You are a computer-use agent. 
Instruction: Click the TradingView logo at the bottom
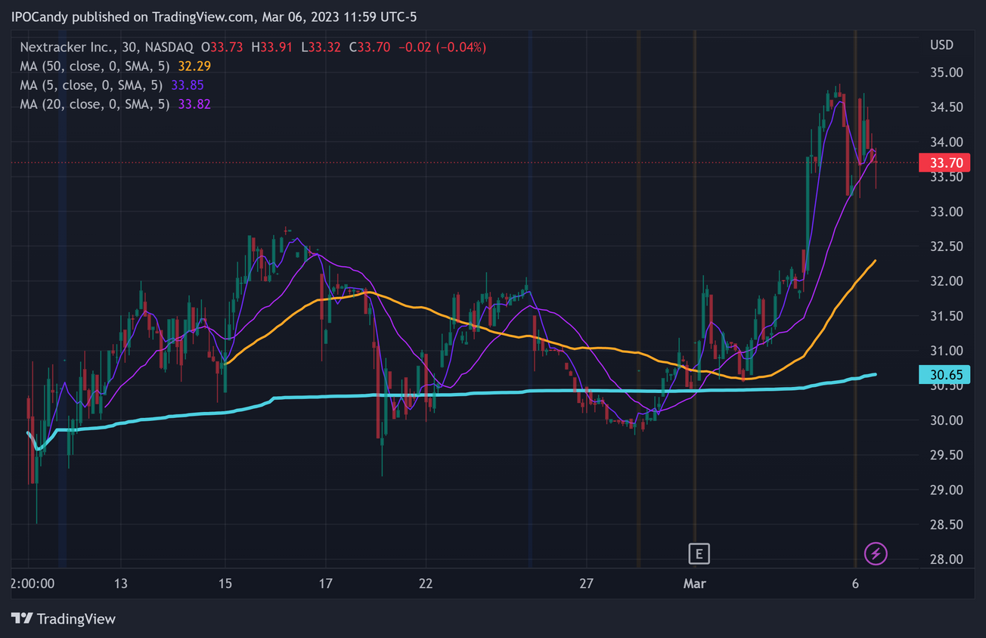[64, 618]
